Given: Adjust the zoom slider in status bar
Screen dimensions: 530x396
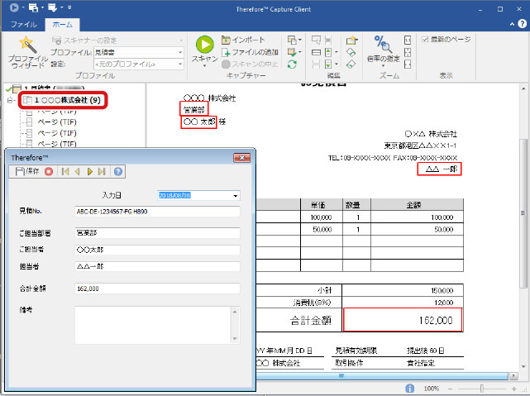Looking at the screenshot, I should [484, 388].
